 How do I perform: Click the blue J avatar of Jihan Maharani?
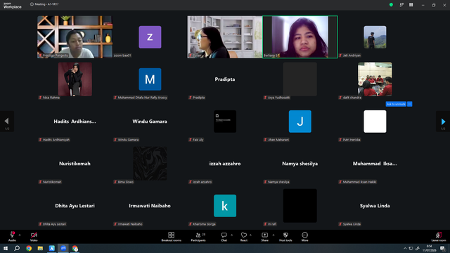click(300, 122)
